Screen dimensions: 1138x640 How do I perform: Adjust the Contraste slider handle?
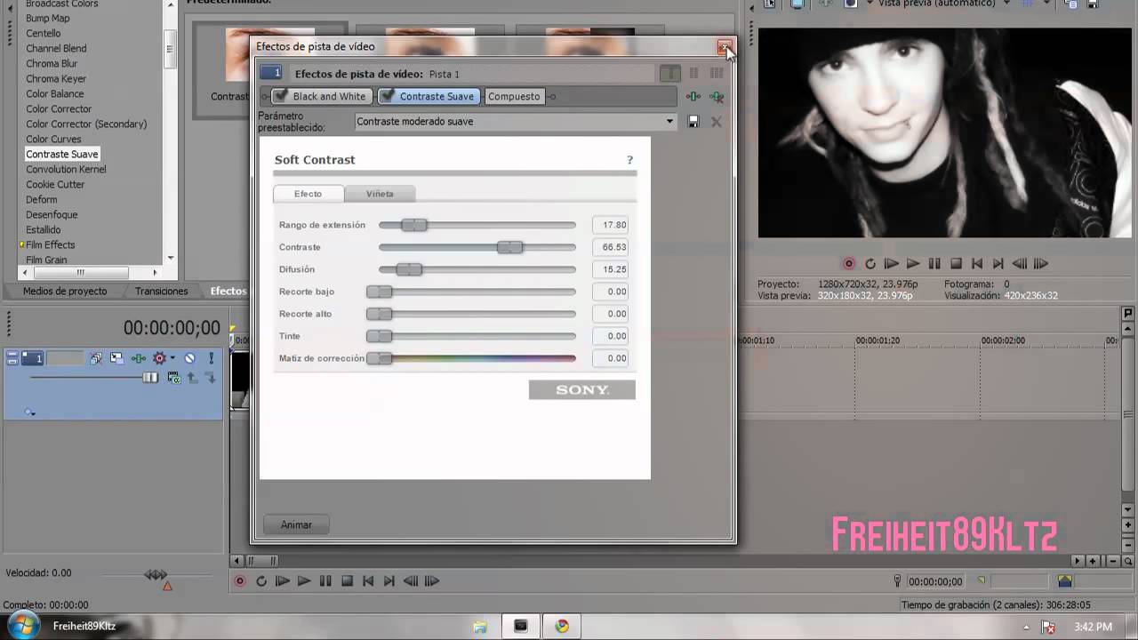coord(510,247)
